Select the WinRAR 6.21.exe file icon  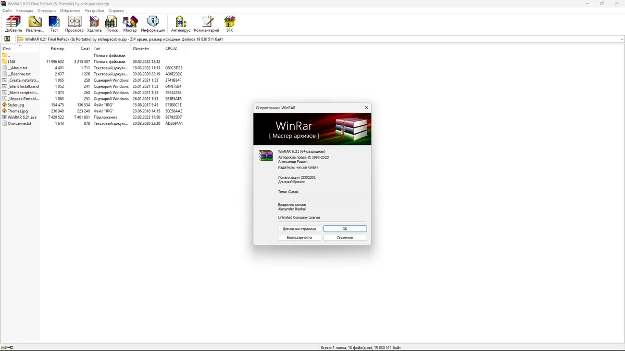(5, 117)
